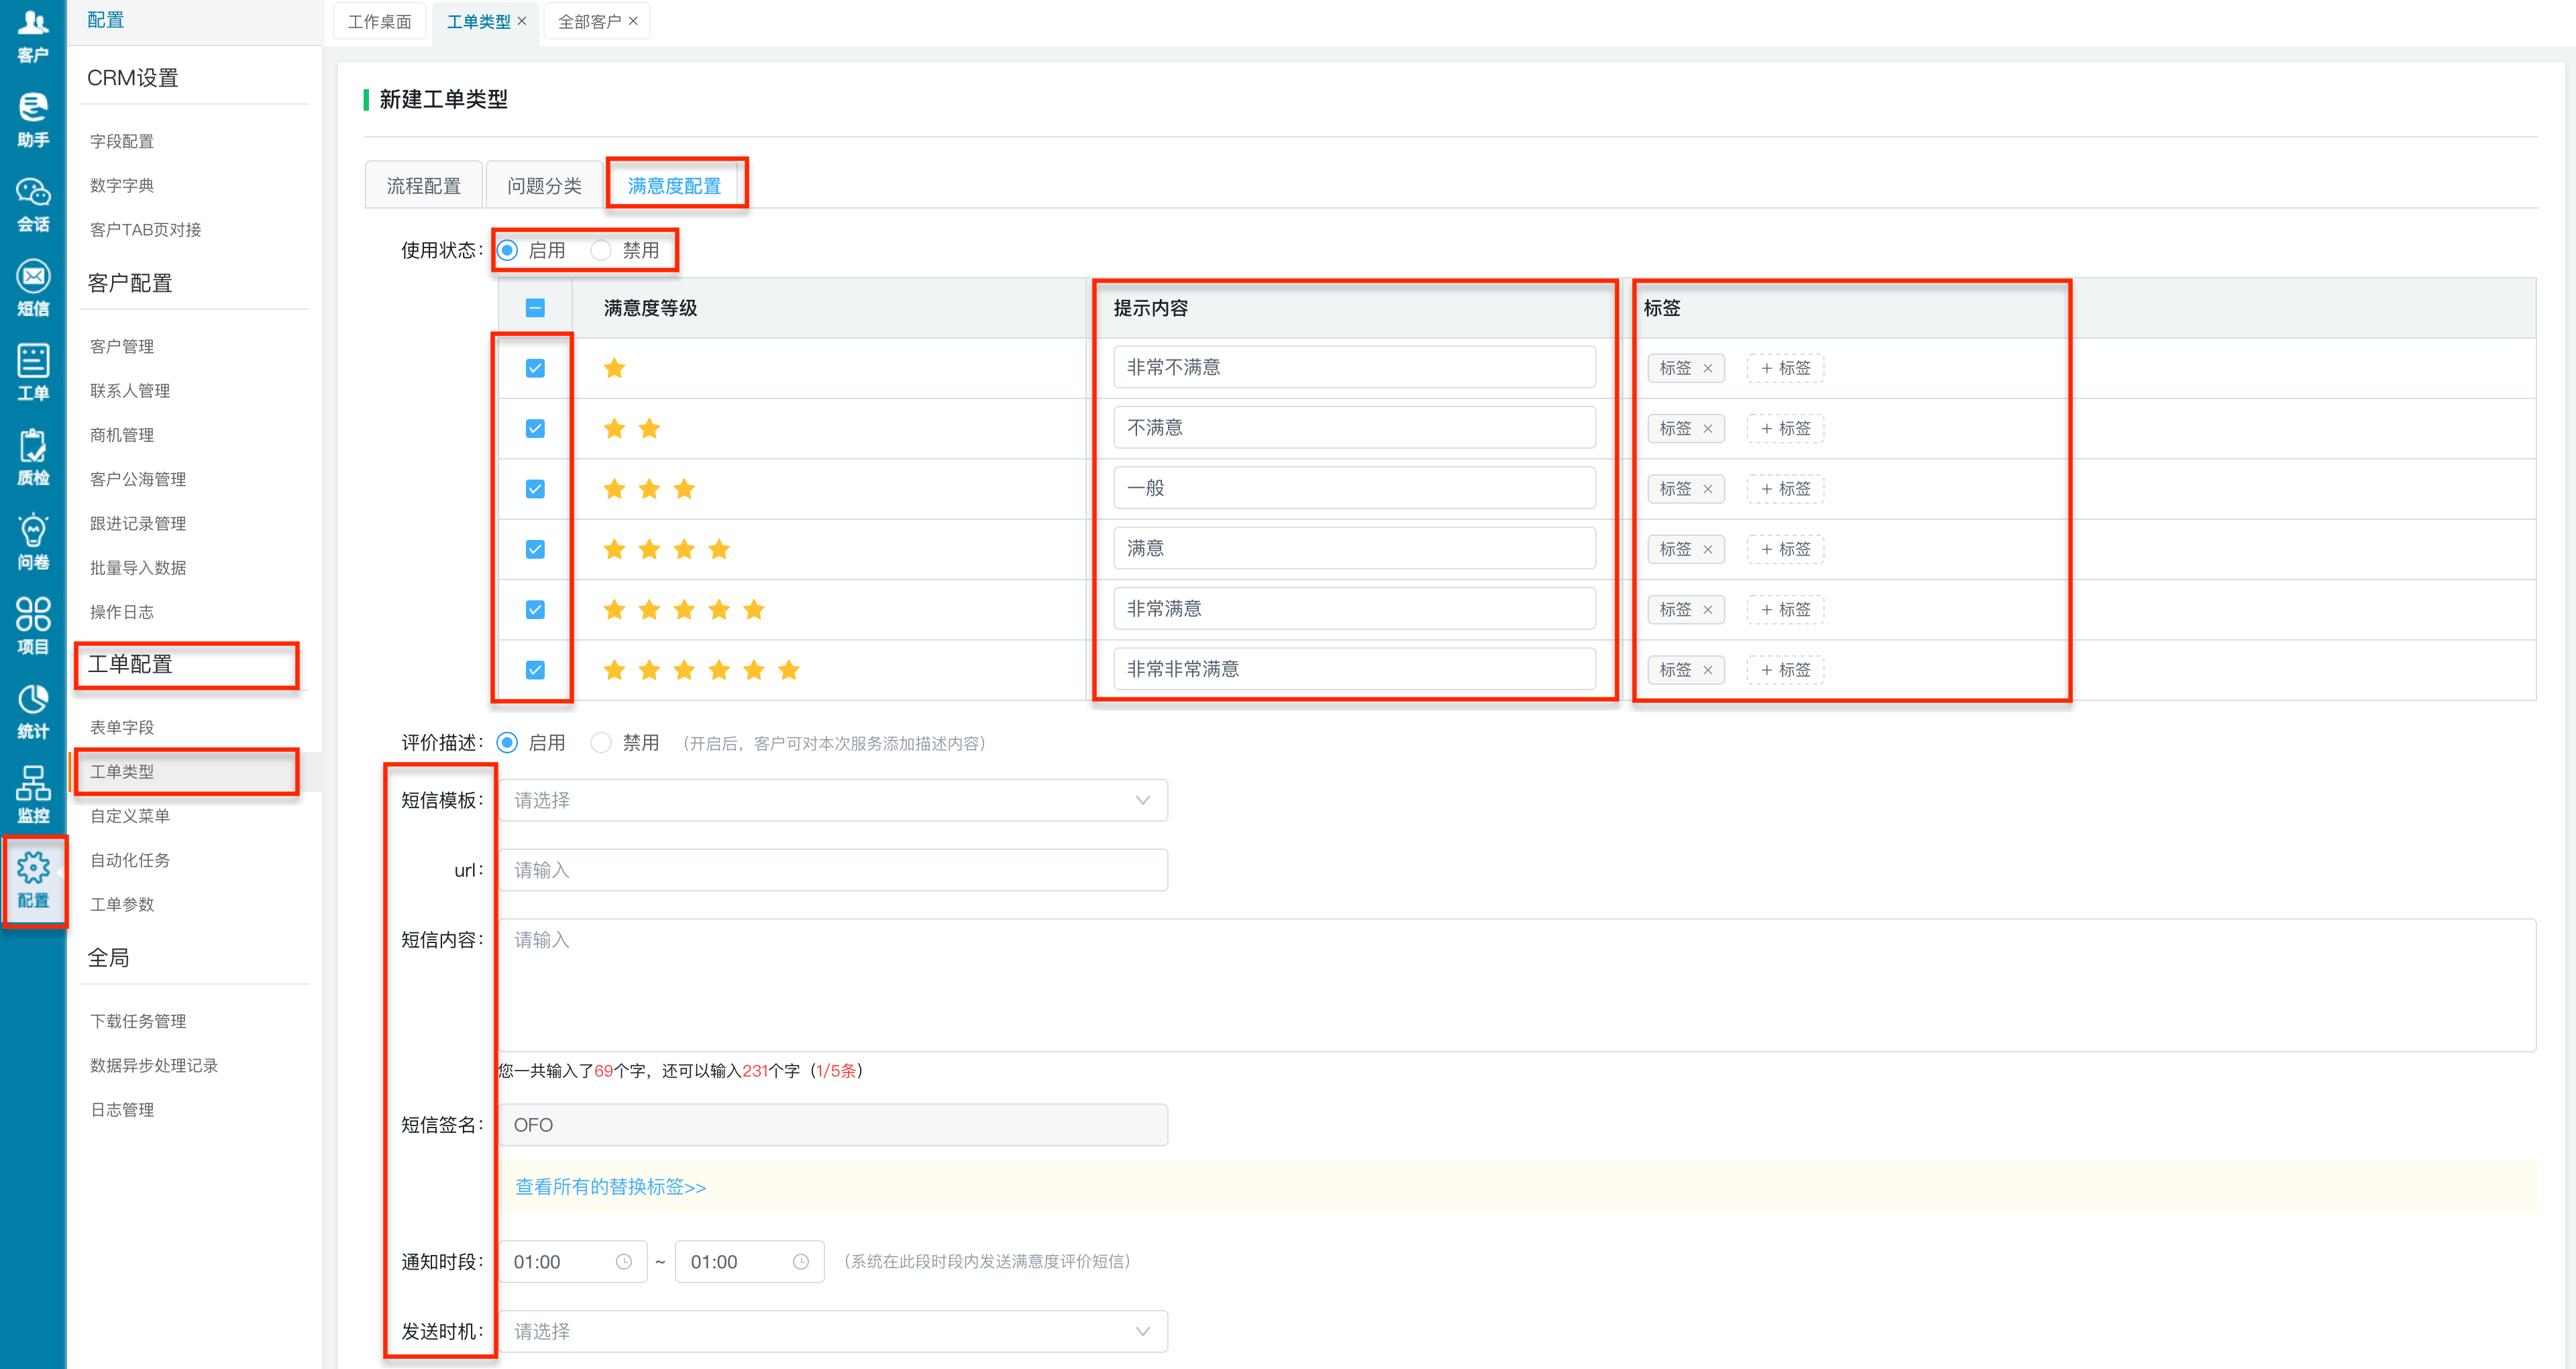Remove the tag in the 非常满意 row
The width and height of the screenshot is (2576, 1369).
1708,609
